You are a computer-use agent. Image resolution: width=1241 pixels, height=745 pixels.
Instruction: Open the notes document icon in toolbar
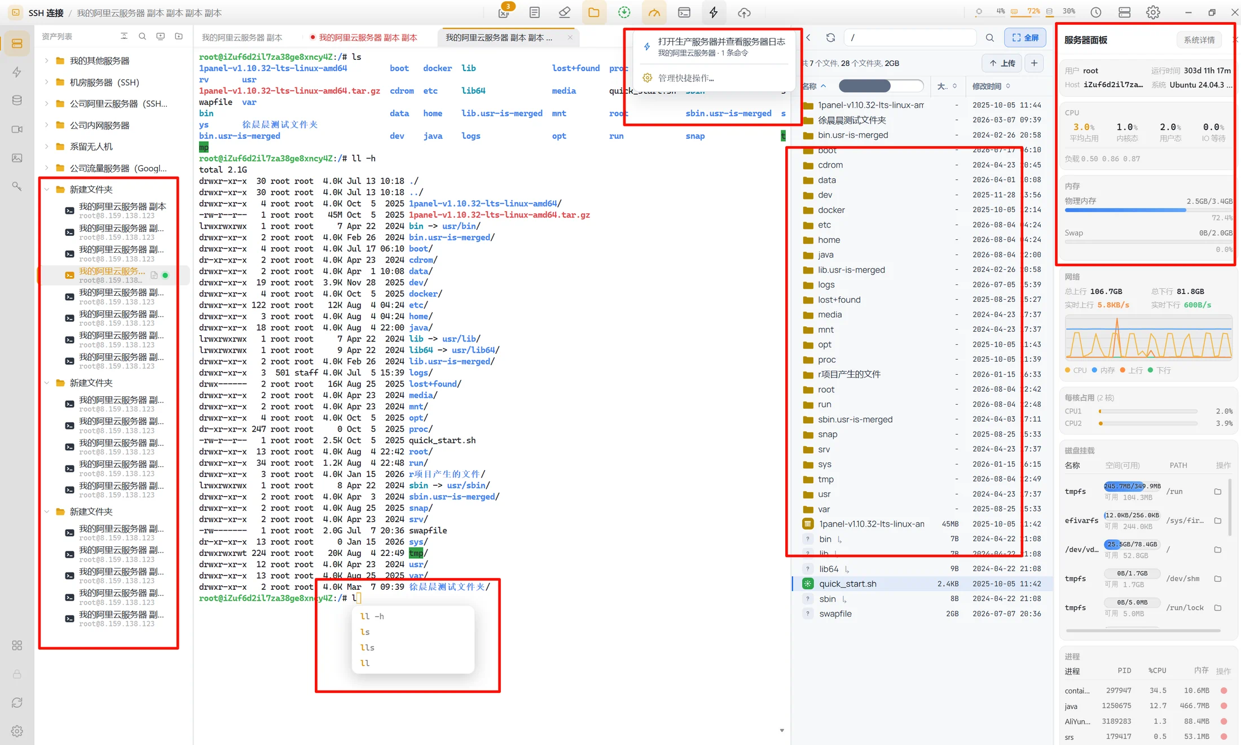coord(534,12)
